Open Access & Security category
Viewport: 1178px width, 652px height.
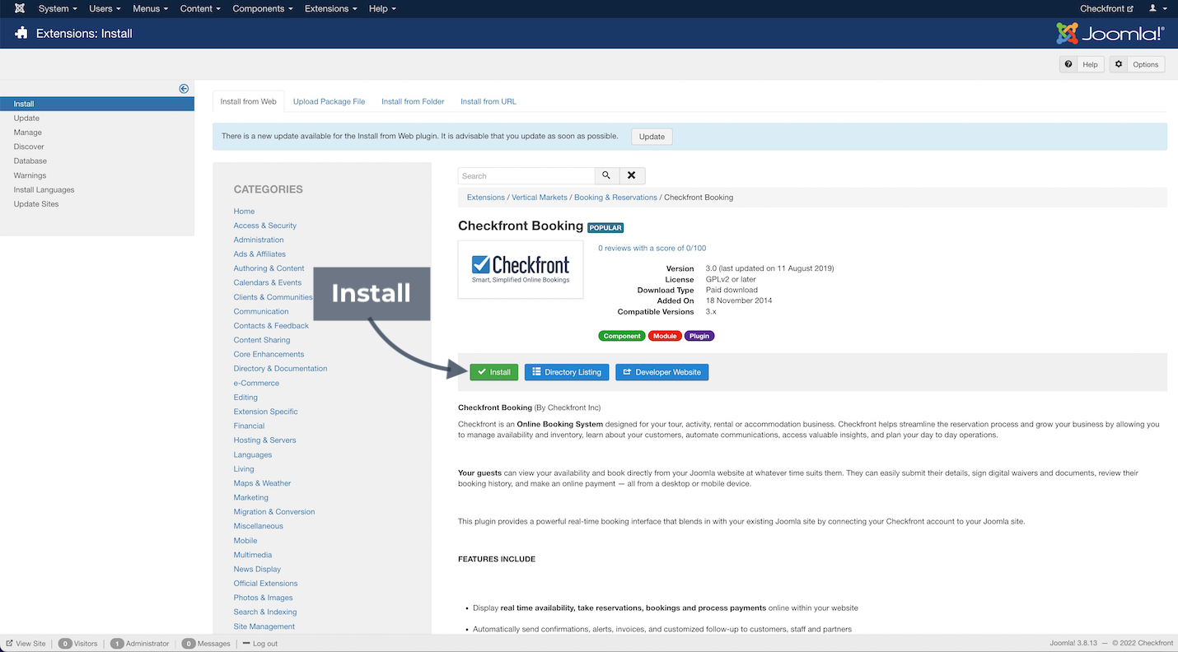(x=264, y=226)
